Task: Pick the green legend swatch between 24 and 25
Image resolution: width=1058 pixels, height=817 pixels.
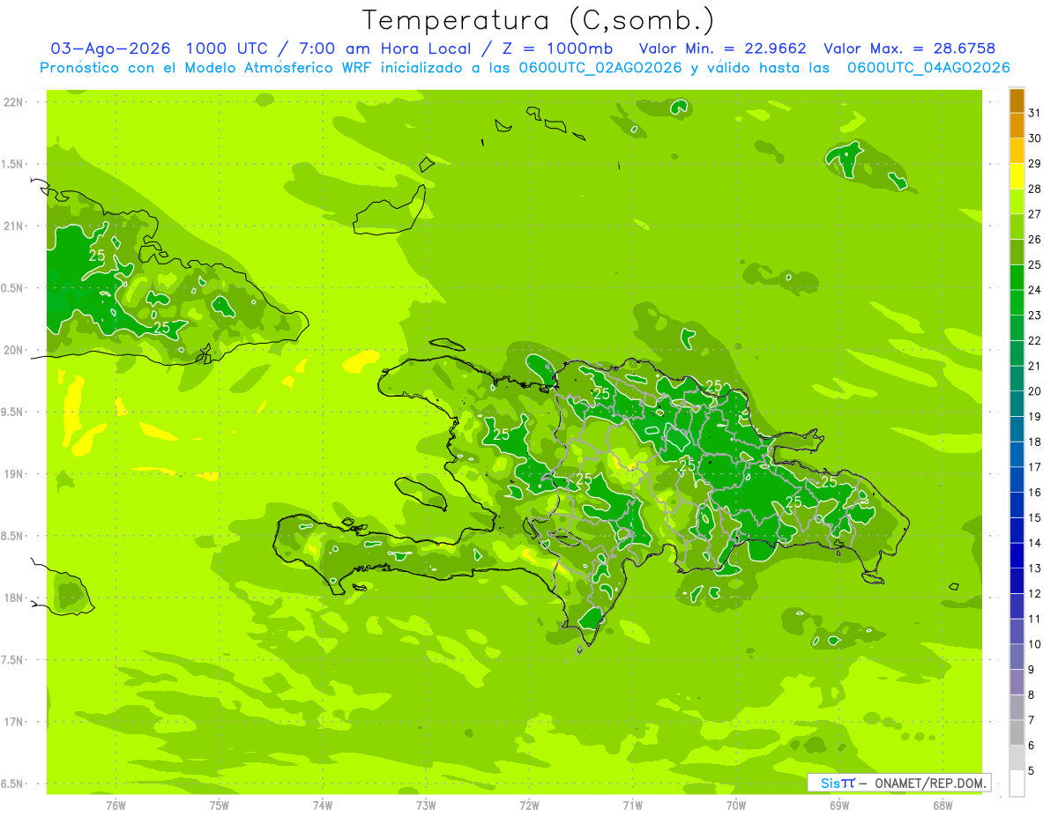Action: coord(1017,278)
